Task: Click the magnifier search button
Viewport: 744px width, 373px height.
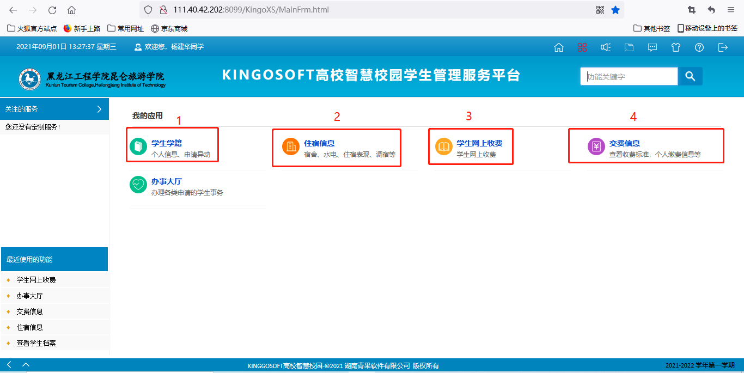Action: (x=690, y=76)
